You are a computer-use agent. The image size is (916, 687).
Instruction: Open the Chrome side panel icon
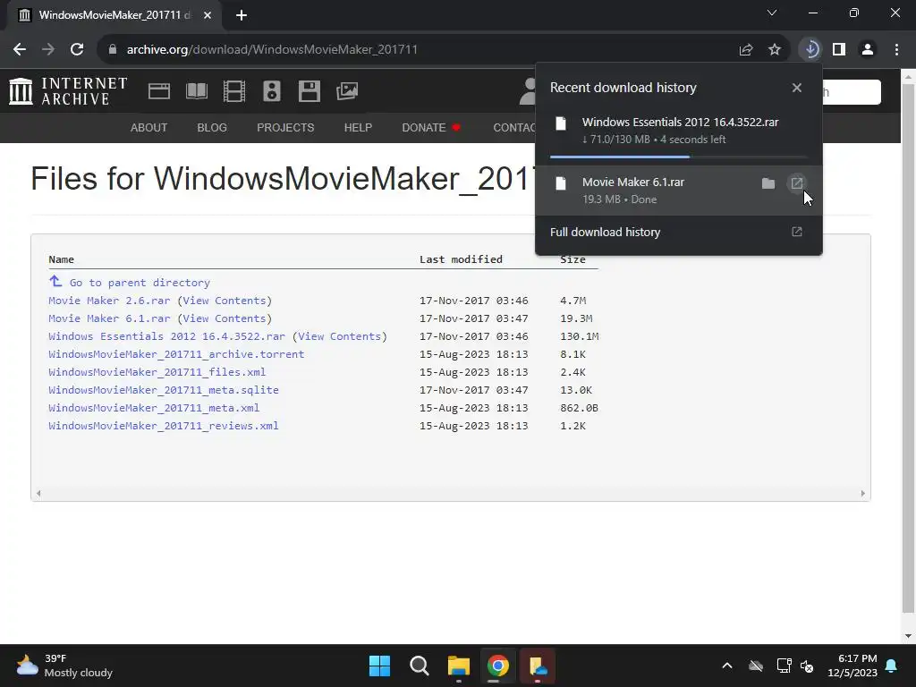[839, 50]
